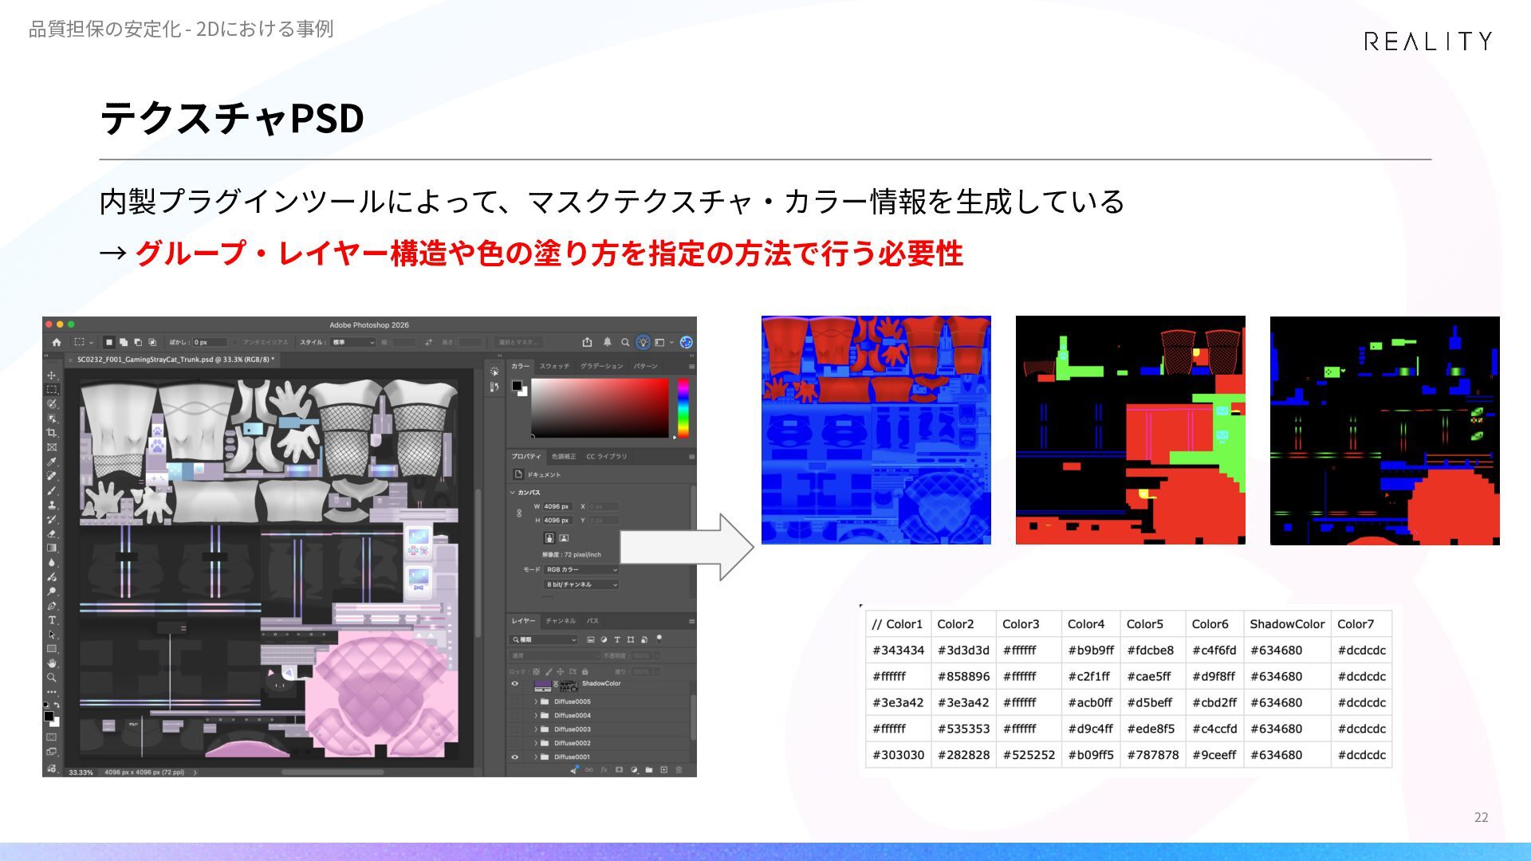Viewport: 1531px width, 861px height.
Task: Create a new group with the folder icon
Action: point(649,770)
